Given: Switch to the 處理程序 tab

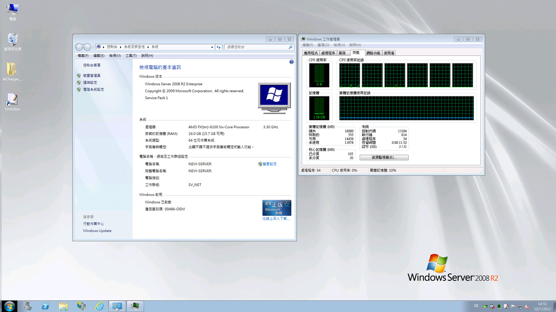Looking at the screenshot, I should [328, 53].
